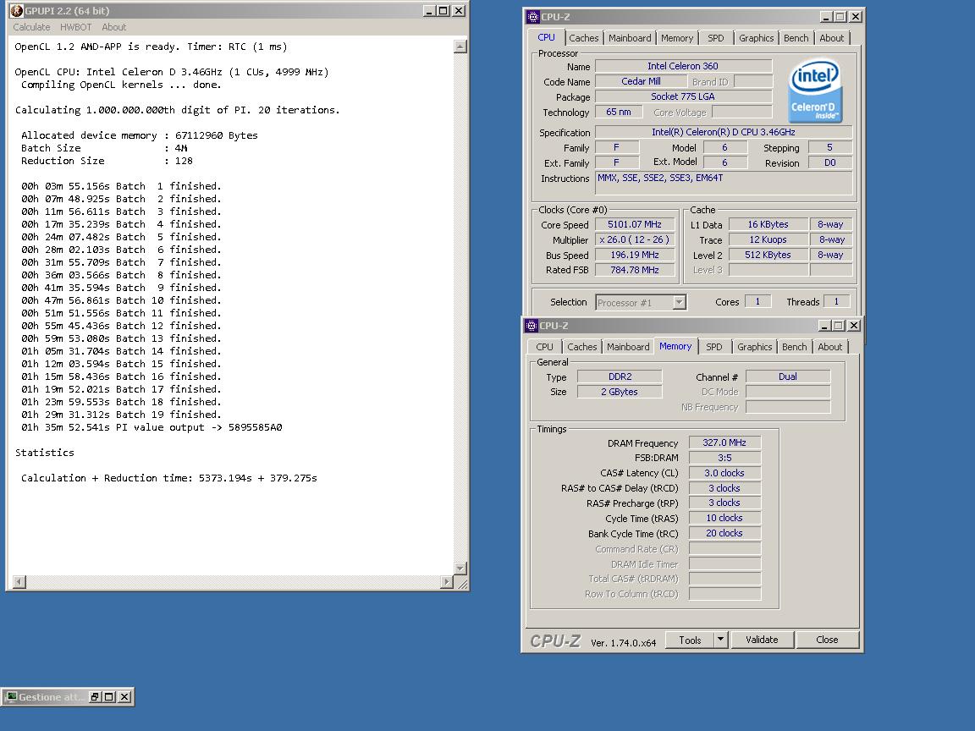This screenshot has height=731, width=975.
Task: Open SPD tab in lower CPU-Z window
Action: (713, 347)
